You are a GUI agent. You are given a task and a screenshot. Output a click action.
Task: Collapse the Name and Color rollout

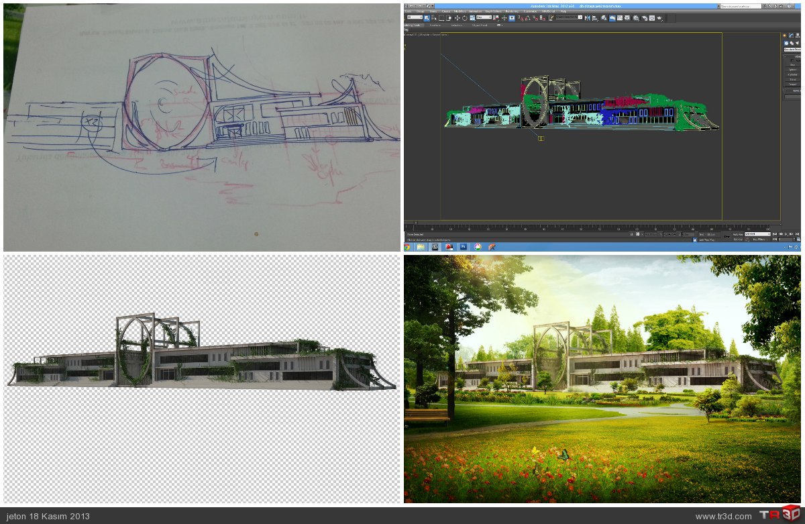[x=792, y=91]
